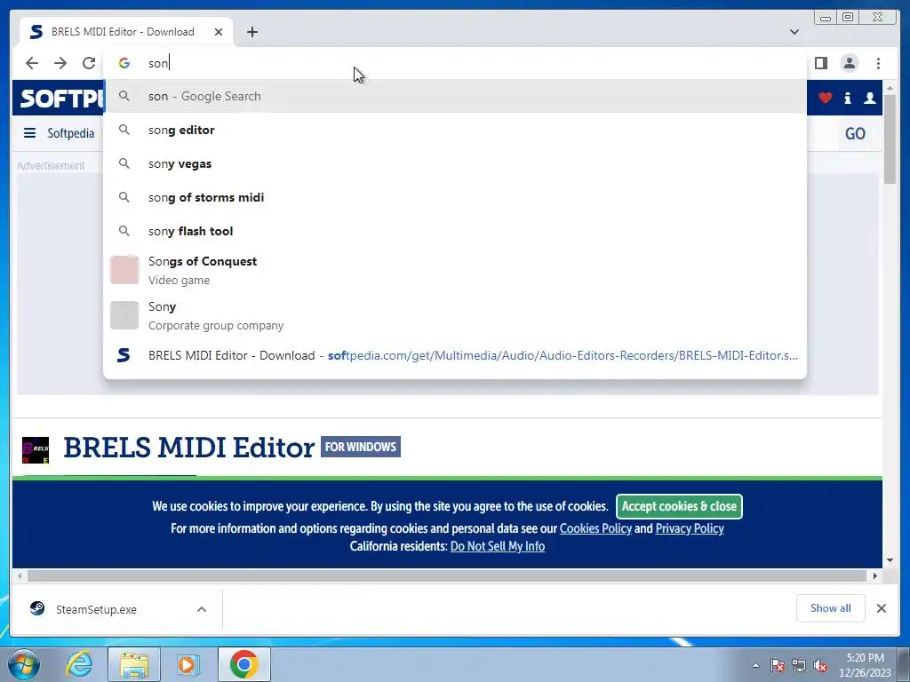Click the network tray icon
The height and width of the screenshot is (682, 910).
(x=799, y=665)
